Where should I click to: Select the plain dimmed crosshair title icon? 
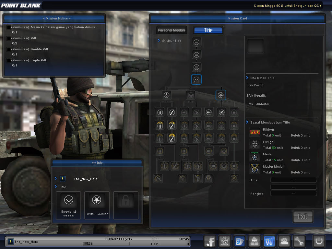click(x=184, y=112)
